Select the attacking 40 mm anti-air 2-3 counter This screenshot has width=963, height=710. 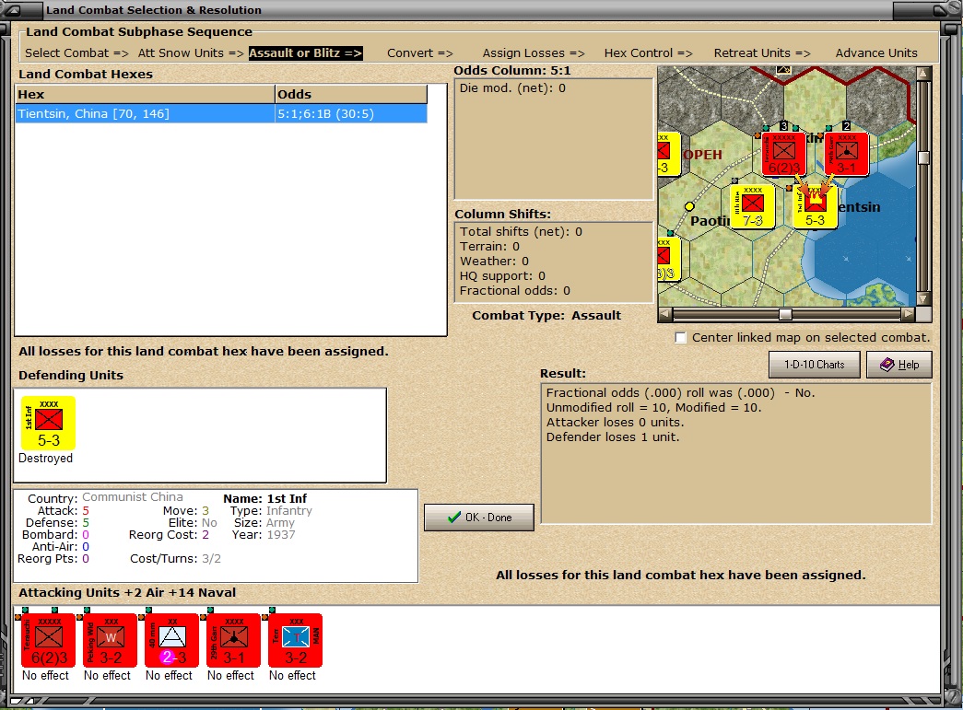(x=172, y=641)
